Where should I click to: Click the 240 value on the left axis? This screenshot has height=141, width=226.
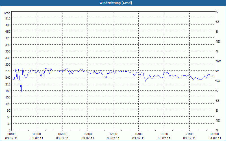(x=8, y=78)
